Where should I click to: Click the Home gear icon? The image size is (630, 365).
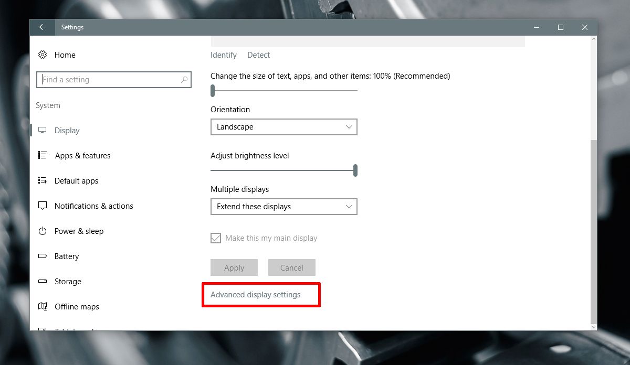43,55
